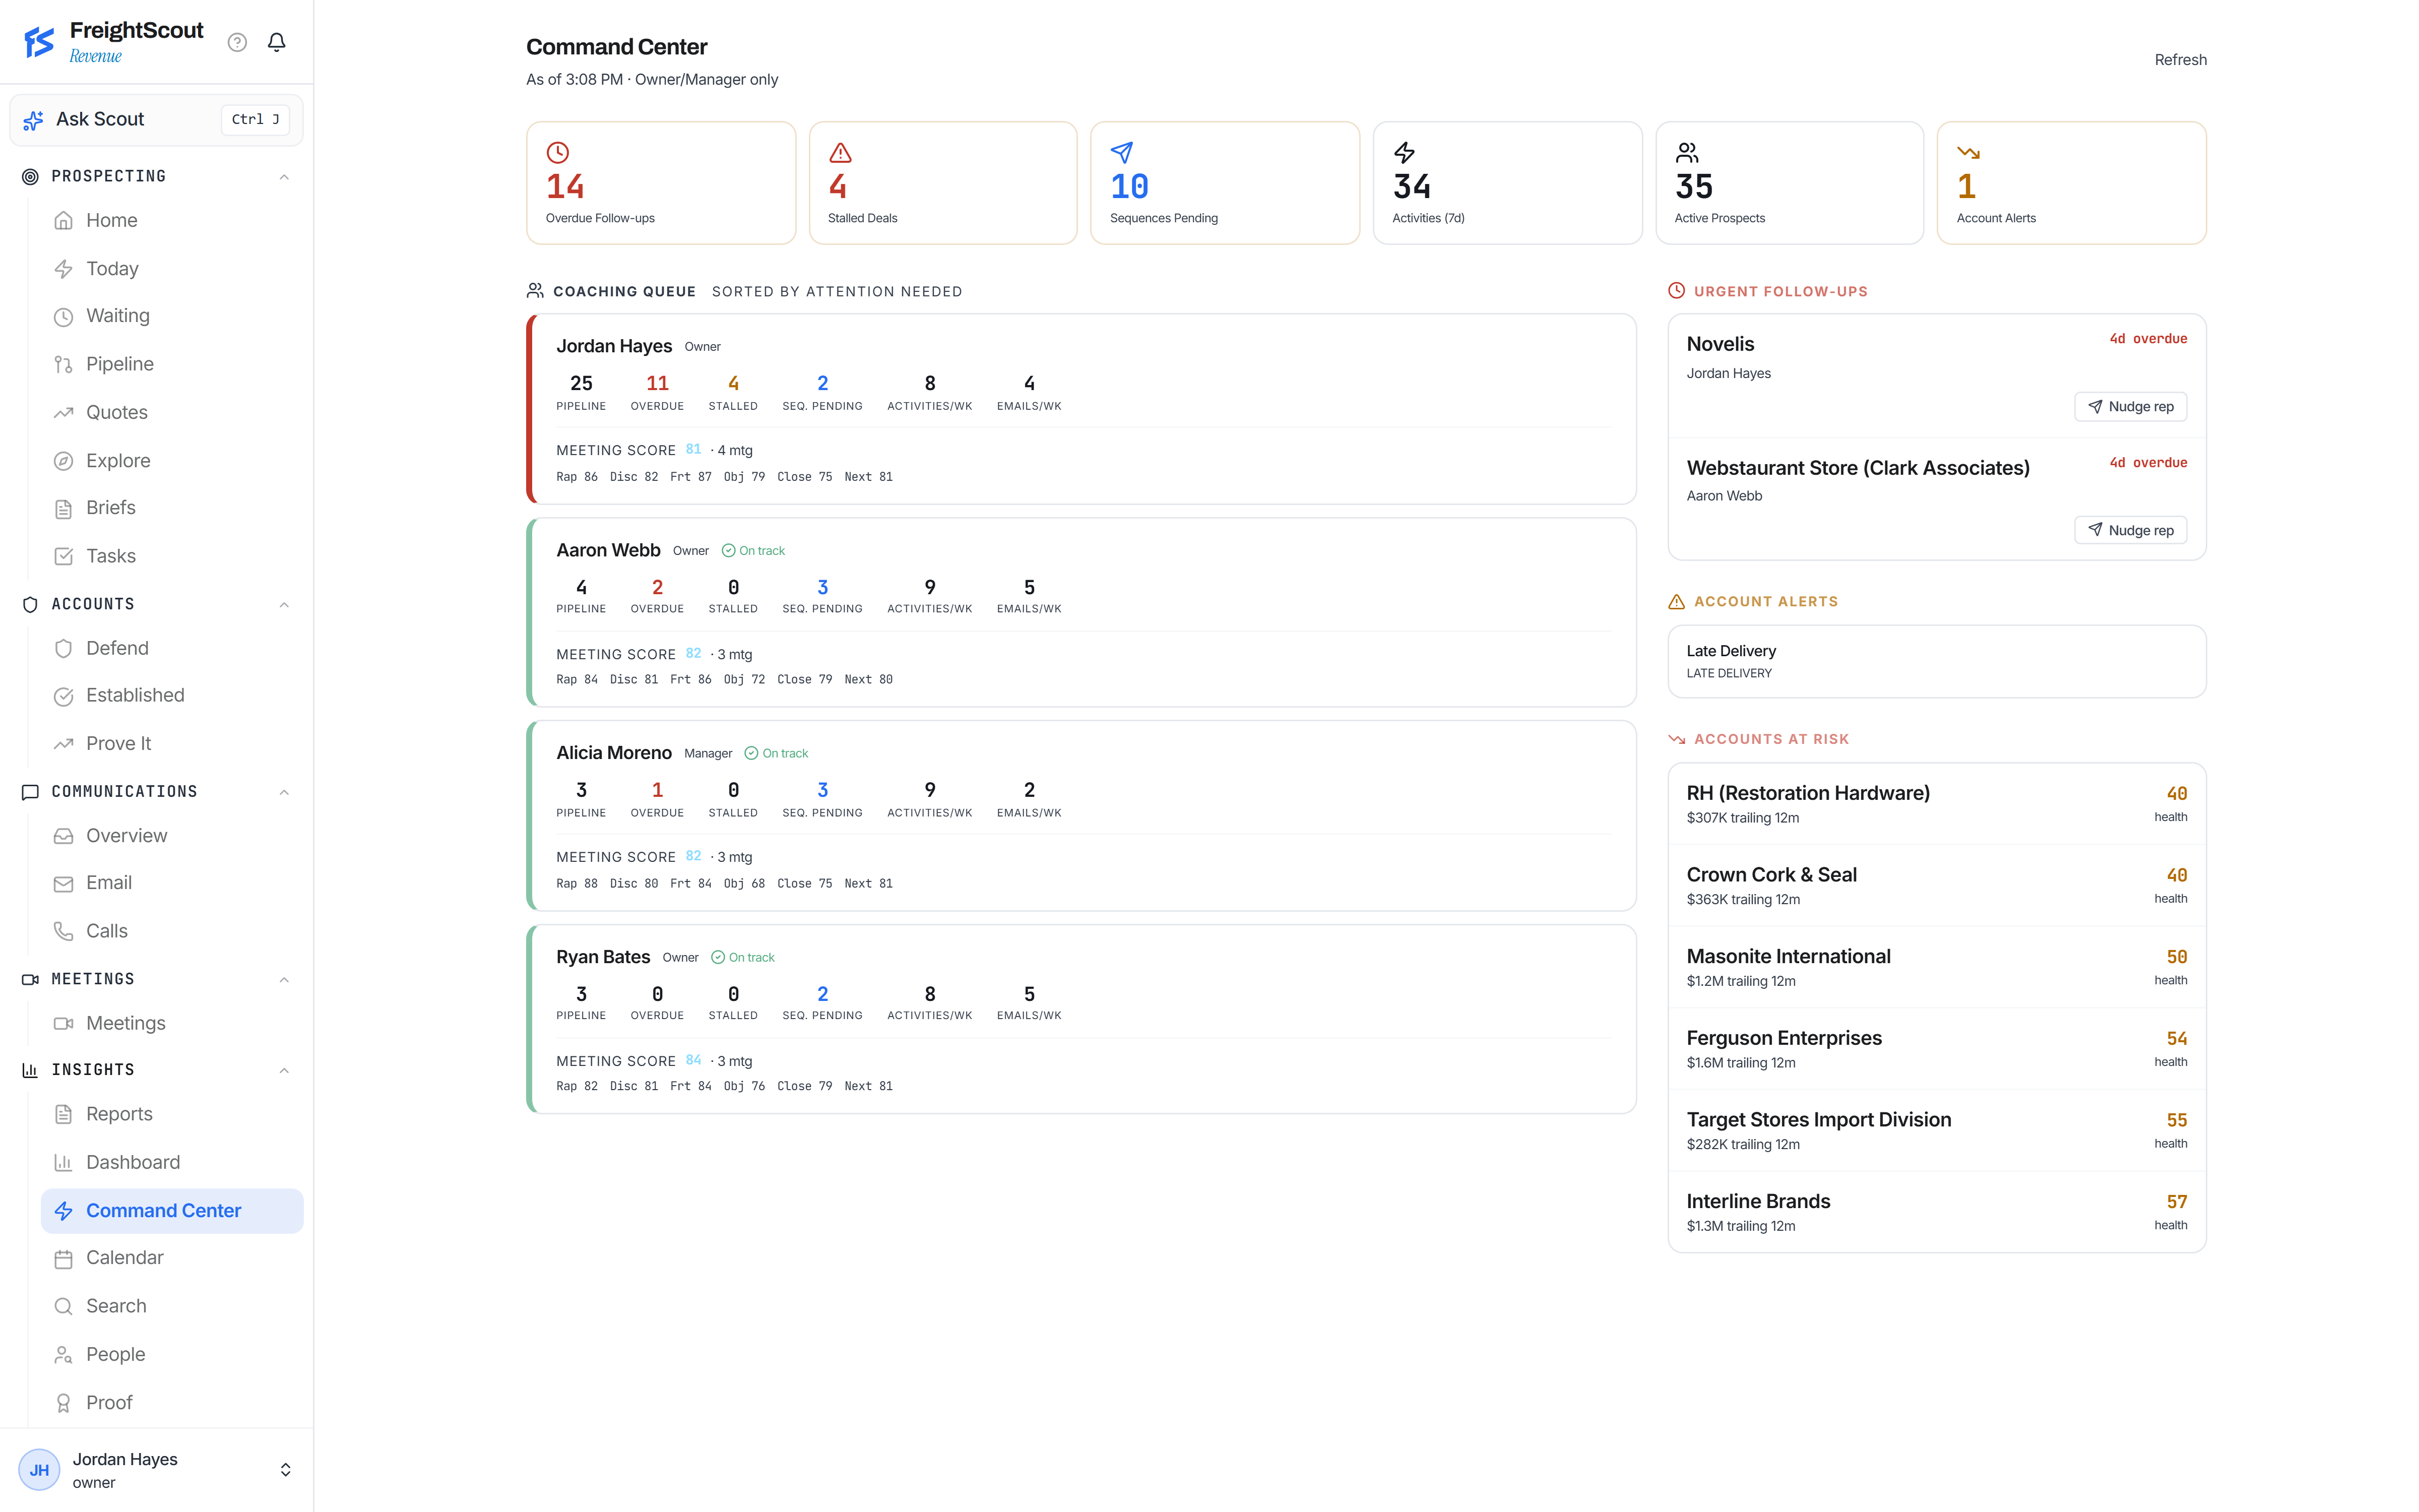2419x1512 pixels.
Task: Refresh the Command Center
Action: 2180,60
